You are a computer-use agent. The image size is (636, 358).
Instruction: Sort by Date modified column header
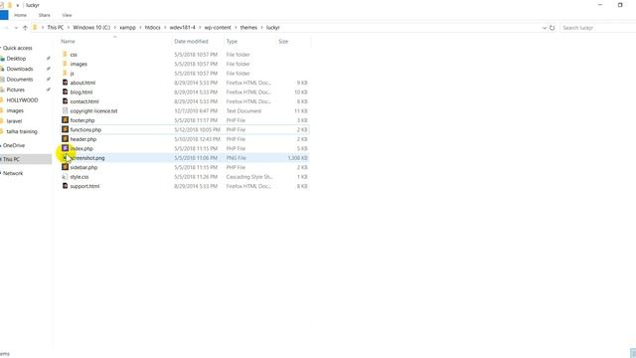pos(191,42)
